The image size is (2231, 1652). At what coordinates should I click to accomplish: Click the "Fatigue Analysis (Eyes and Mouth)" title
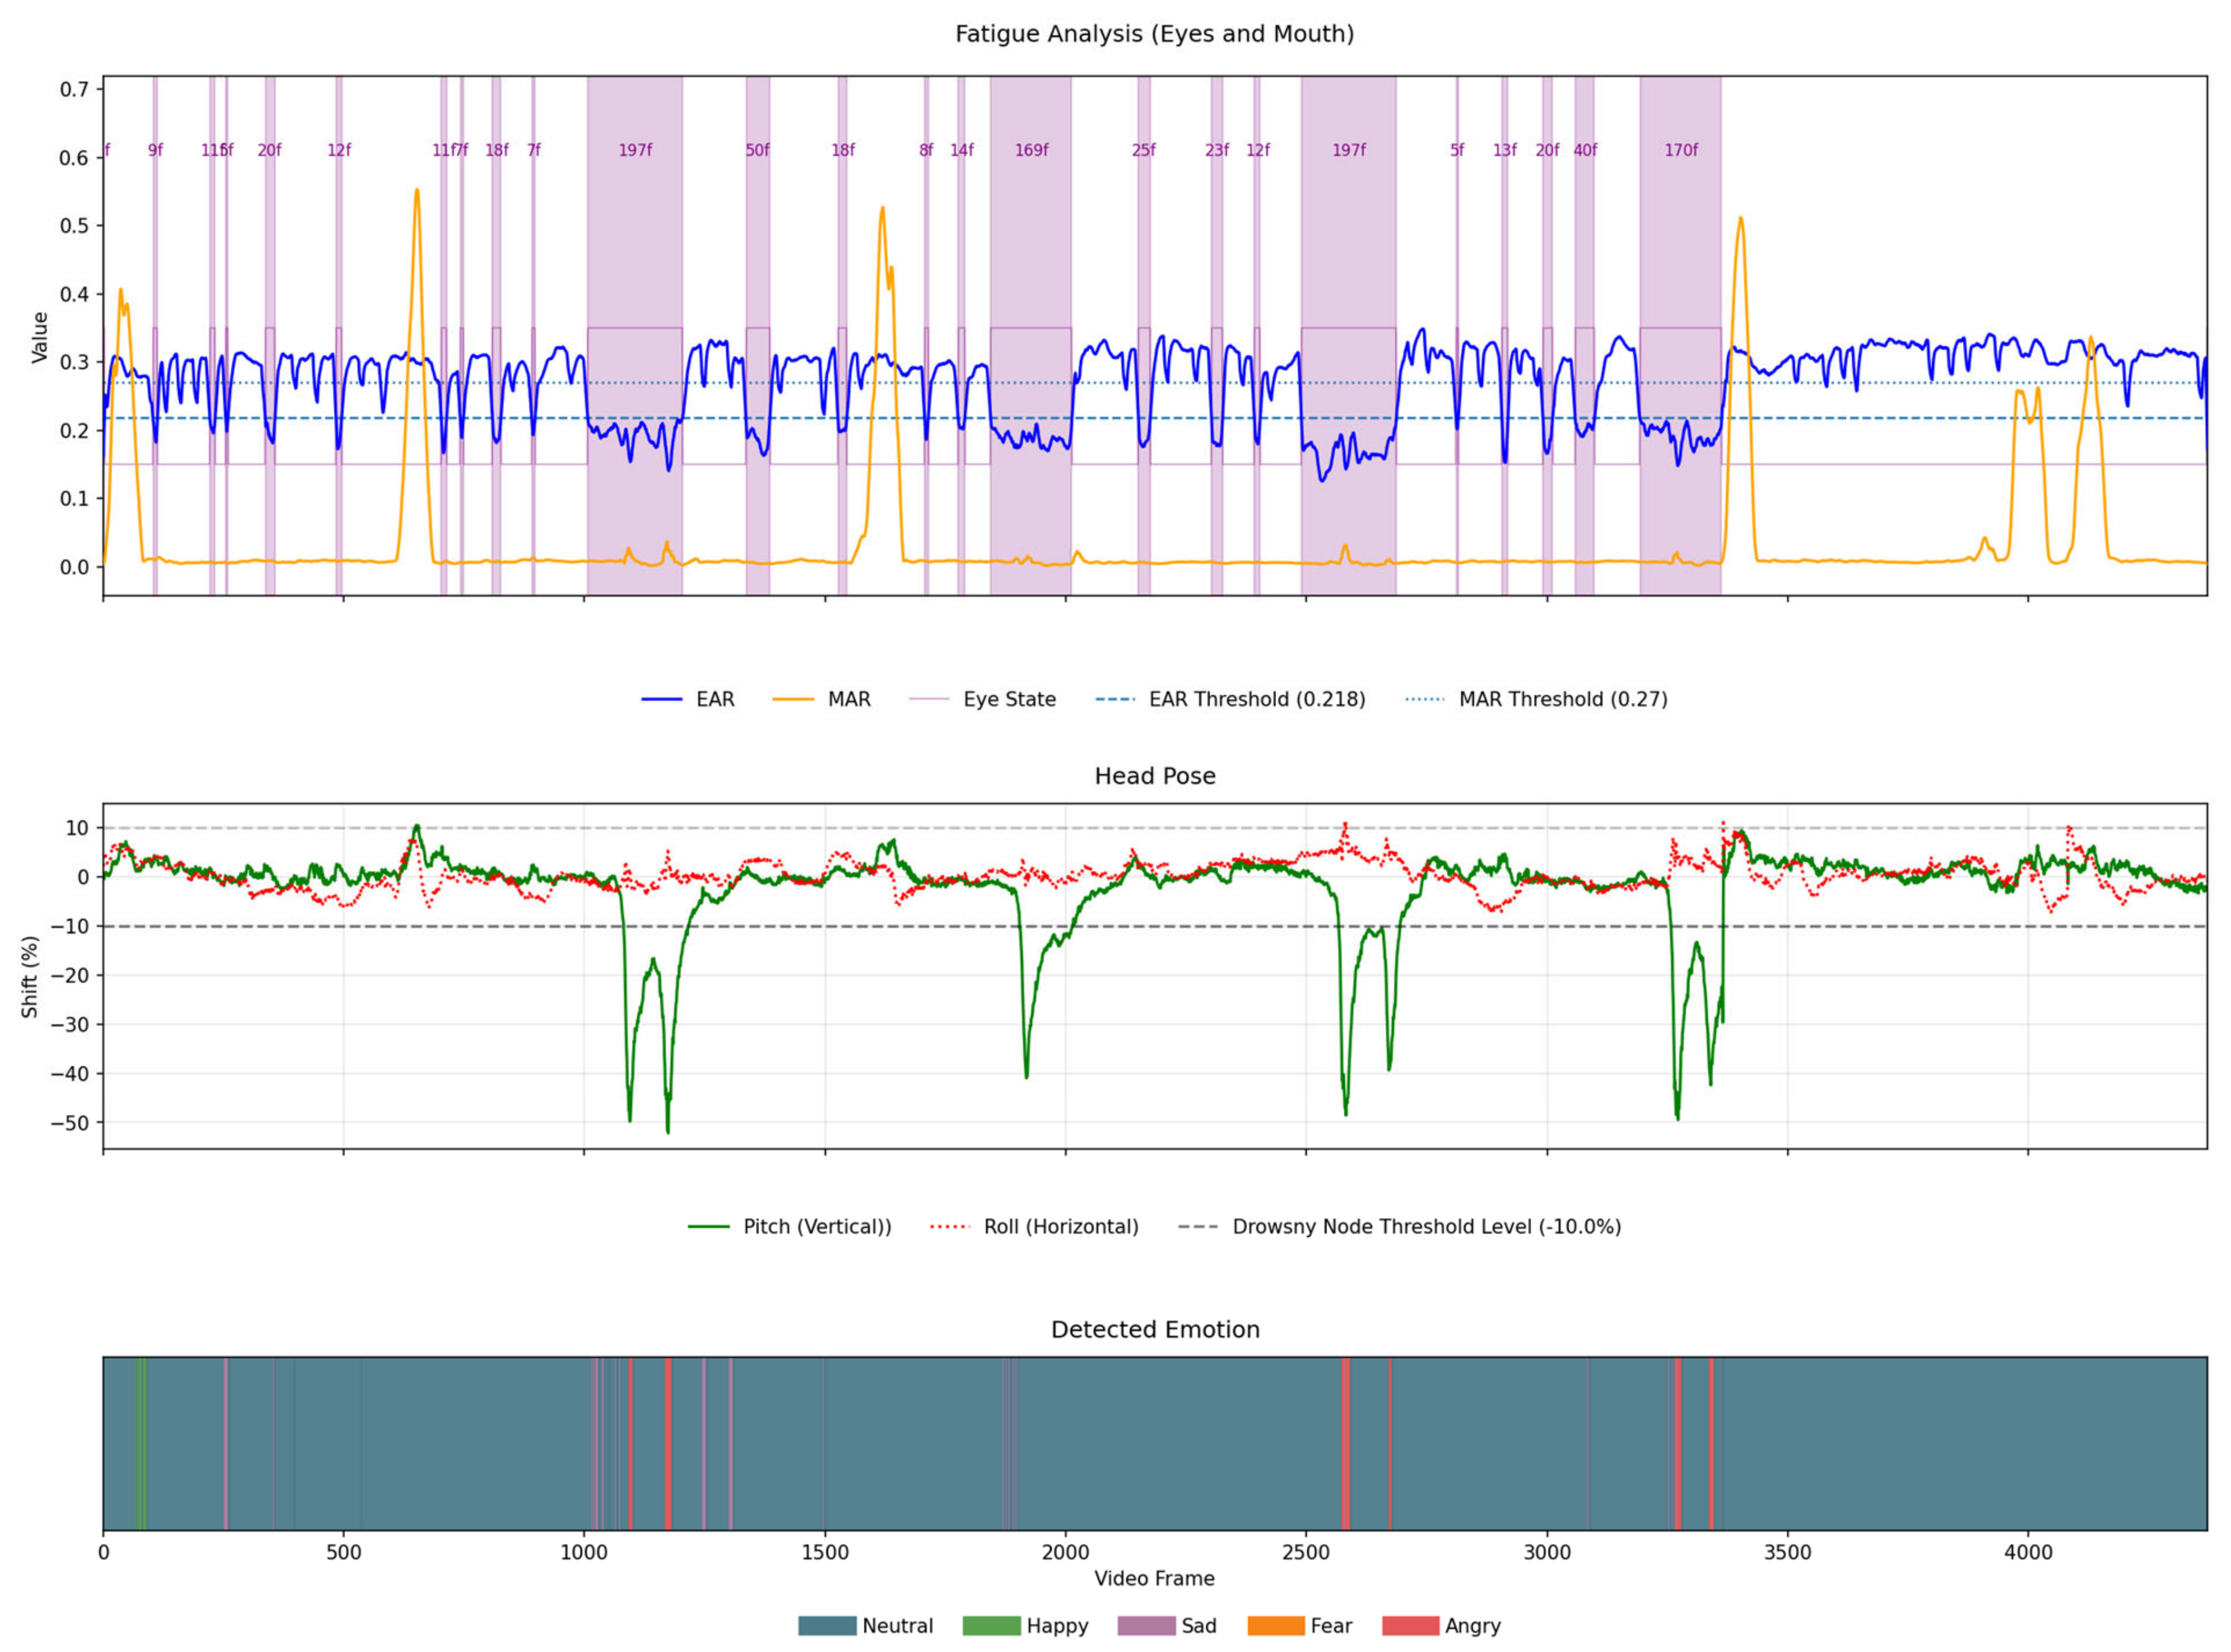[1155, 34]
